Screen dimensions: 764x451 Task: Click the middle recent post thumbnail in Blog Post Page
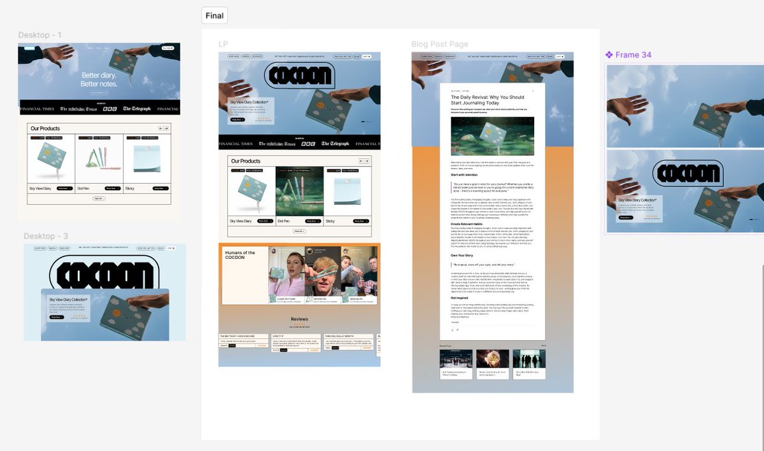click(492, 359)
